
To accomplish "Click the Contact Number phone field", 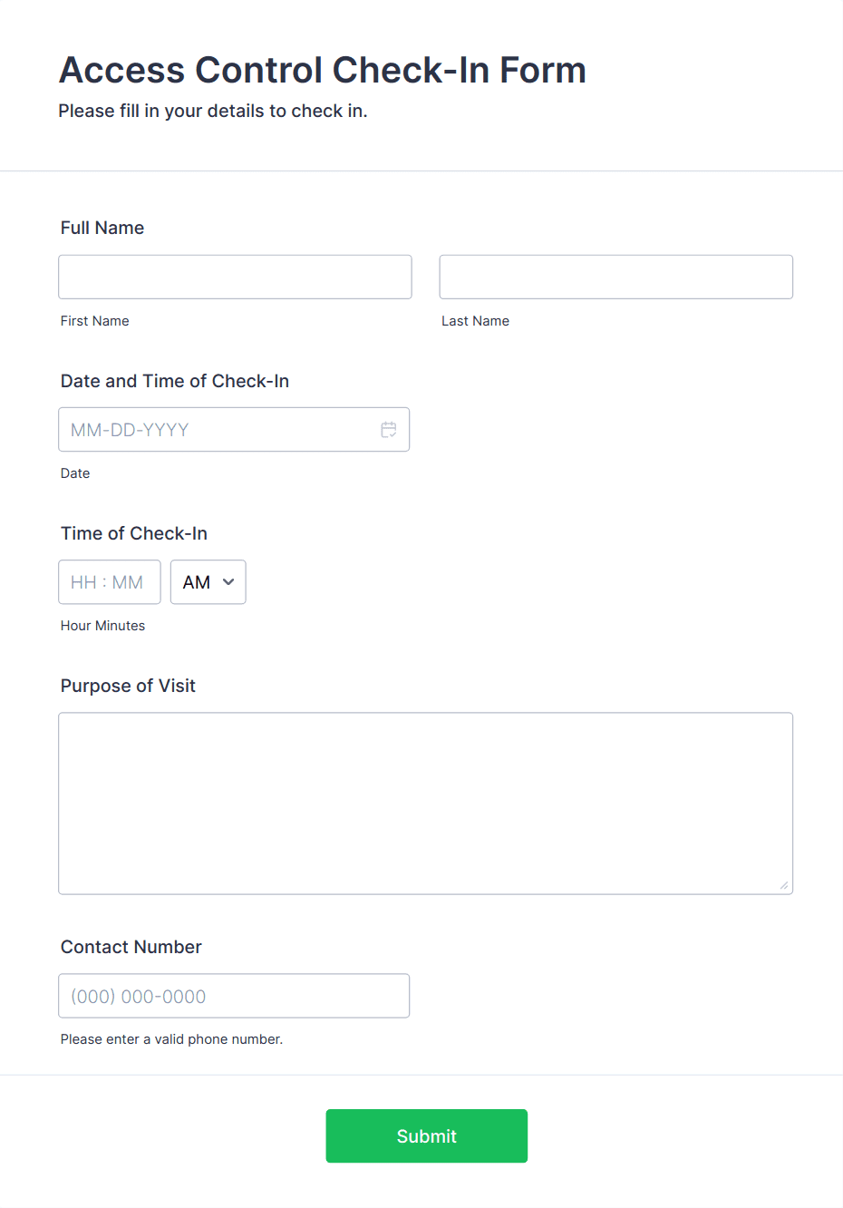I will (x=234, y=996).
